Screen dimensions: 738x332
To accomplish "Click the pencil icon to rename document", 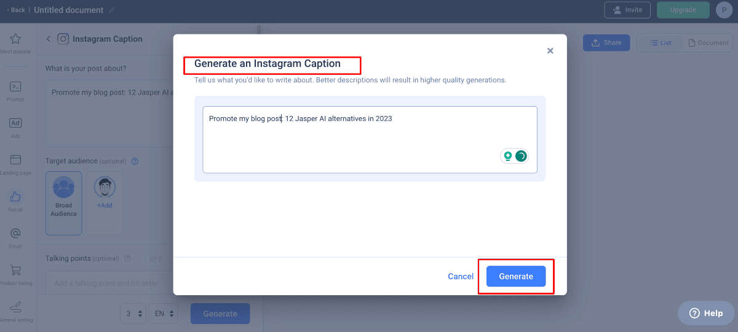I will (x=111, y=10).
